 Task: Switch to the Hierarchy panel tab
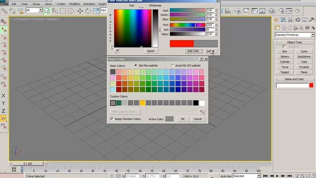(x=290, y=20)
